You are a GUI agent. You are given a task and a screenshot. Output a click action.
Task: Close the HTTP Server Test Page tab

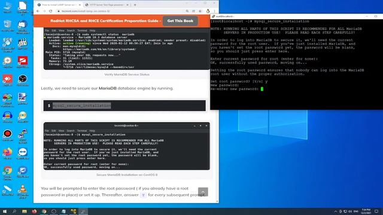pyautogui.click(x=127, y=5)
